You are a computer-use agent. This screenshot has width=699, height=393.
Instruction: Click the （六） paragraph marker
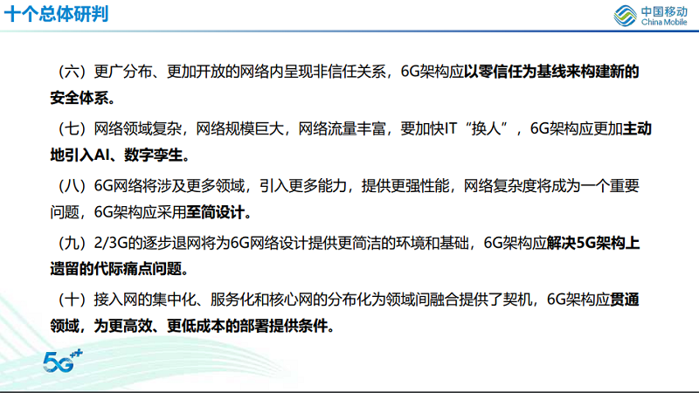pos(69,72)
